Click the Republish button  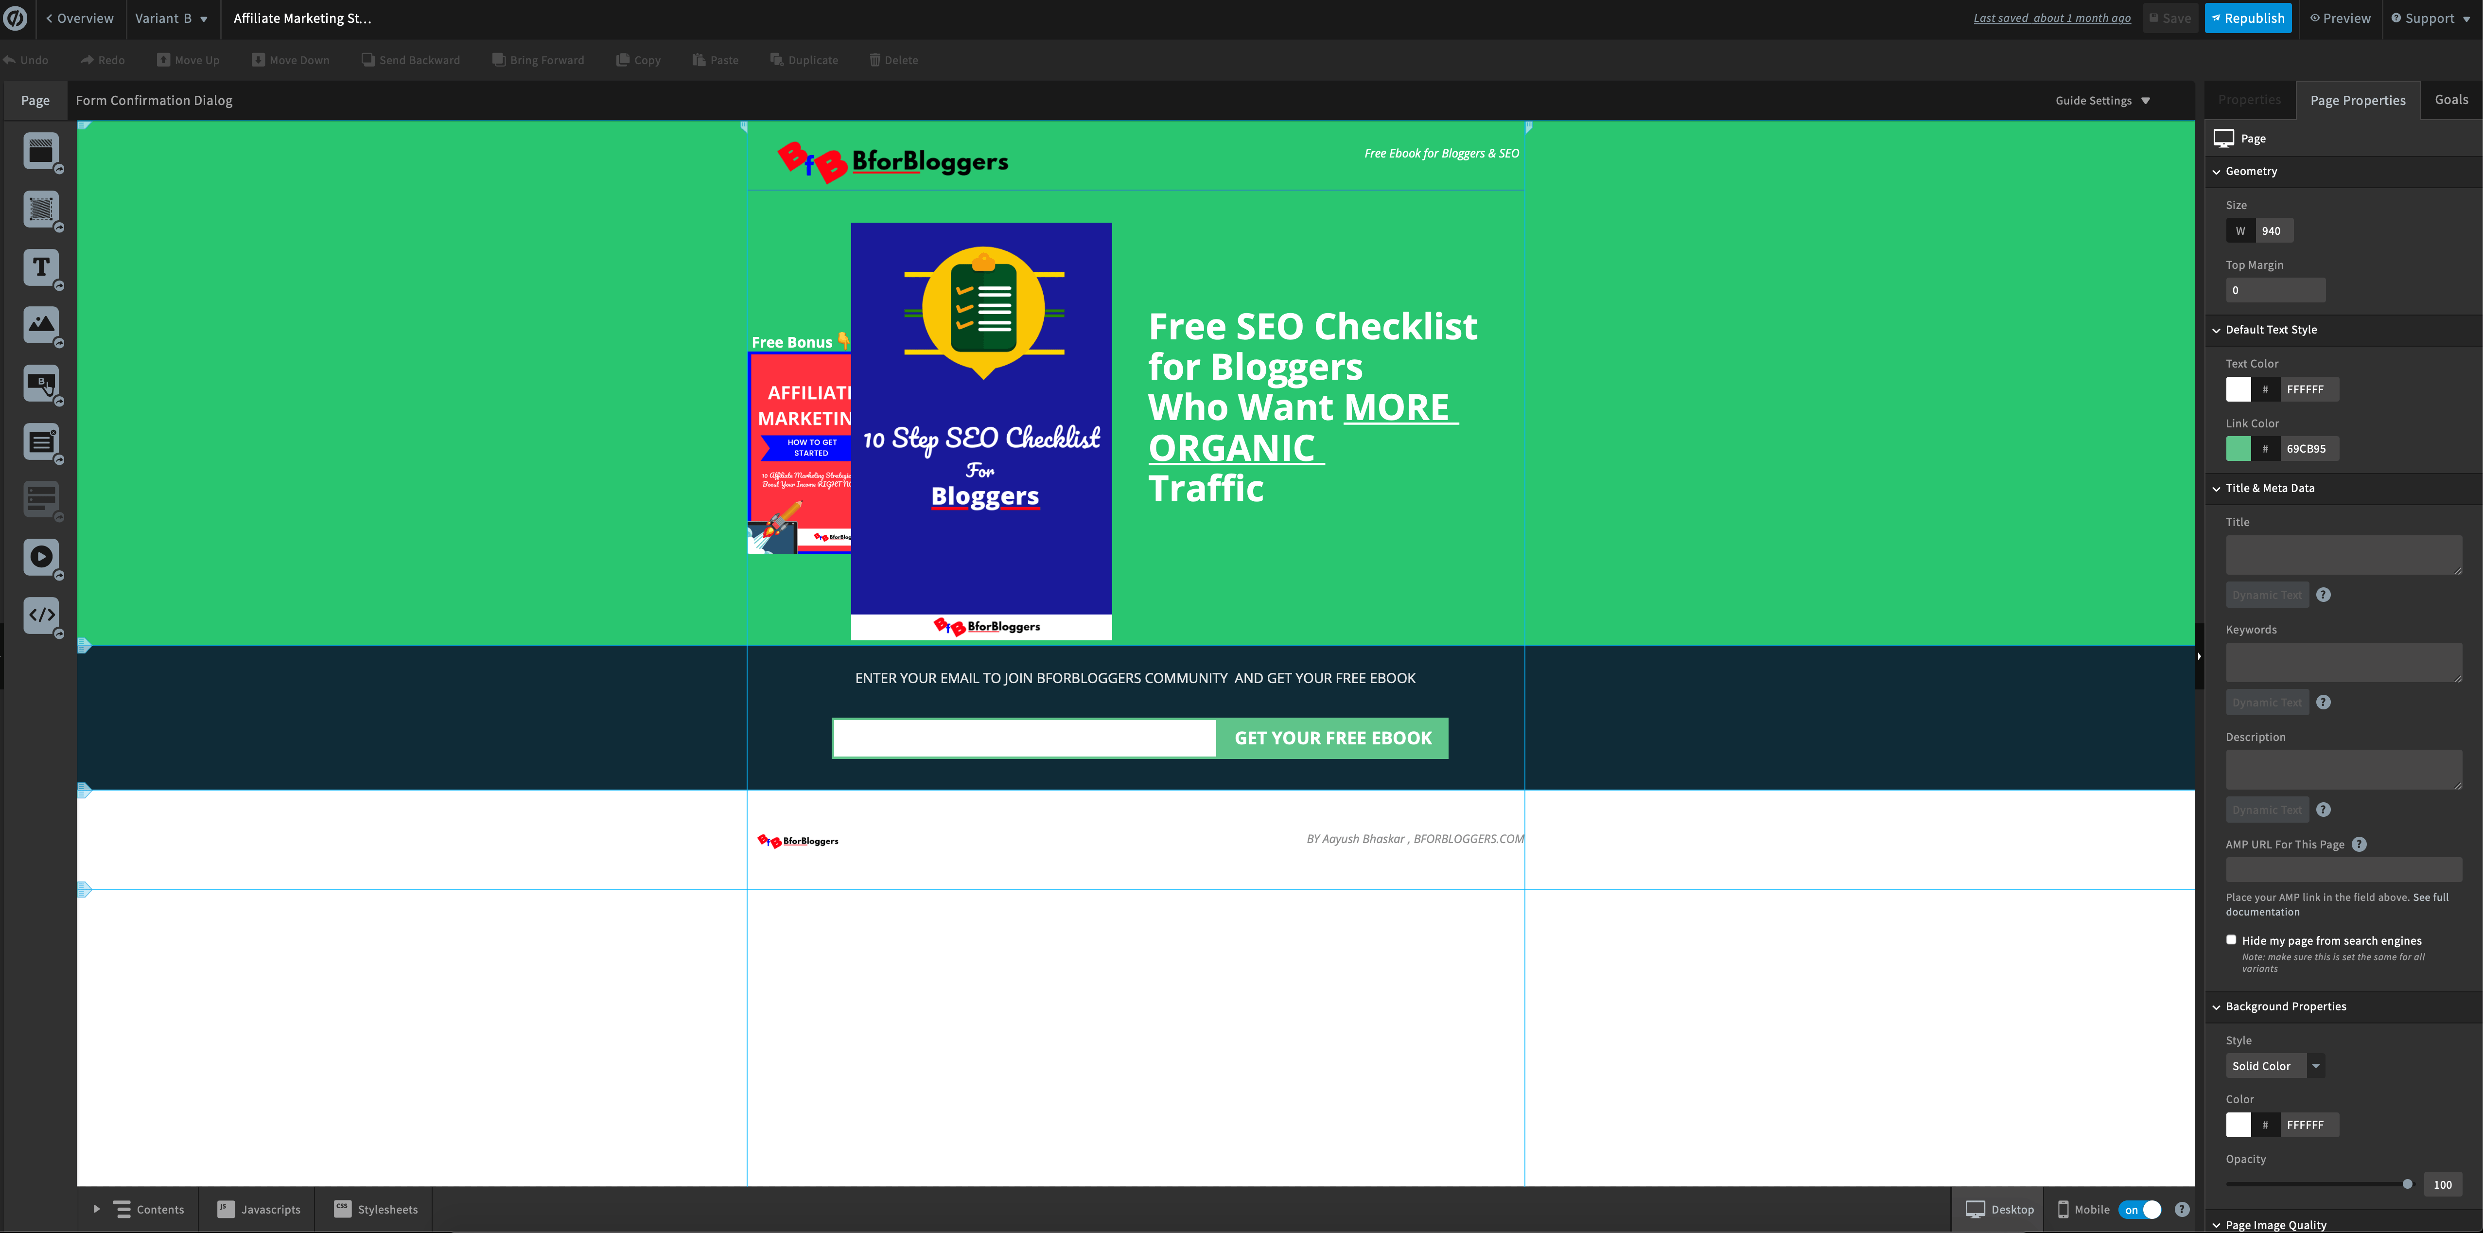2248,18
